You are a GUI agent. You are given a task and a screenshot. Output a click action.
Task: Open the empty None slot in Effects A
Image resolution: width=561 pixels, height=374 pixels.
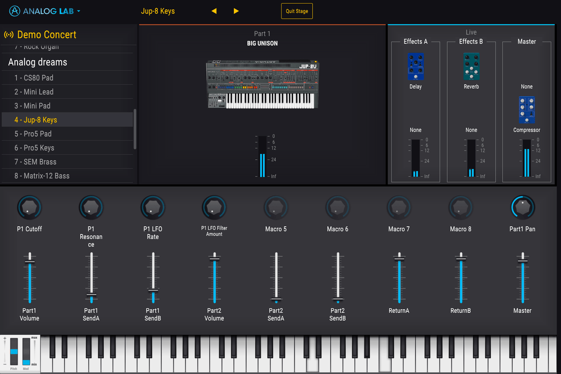(416, 130)
